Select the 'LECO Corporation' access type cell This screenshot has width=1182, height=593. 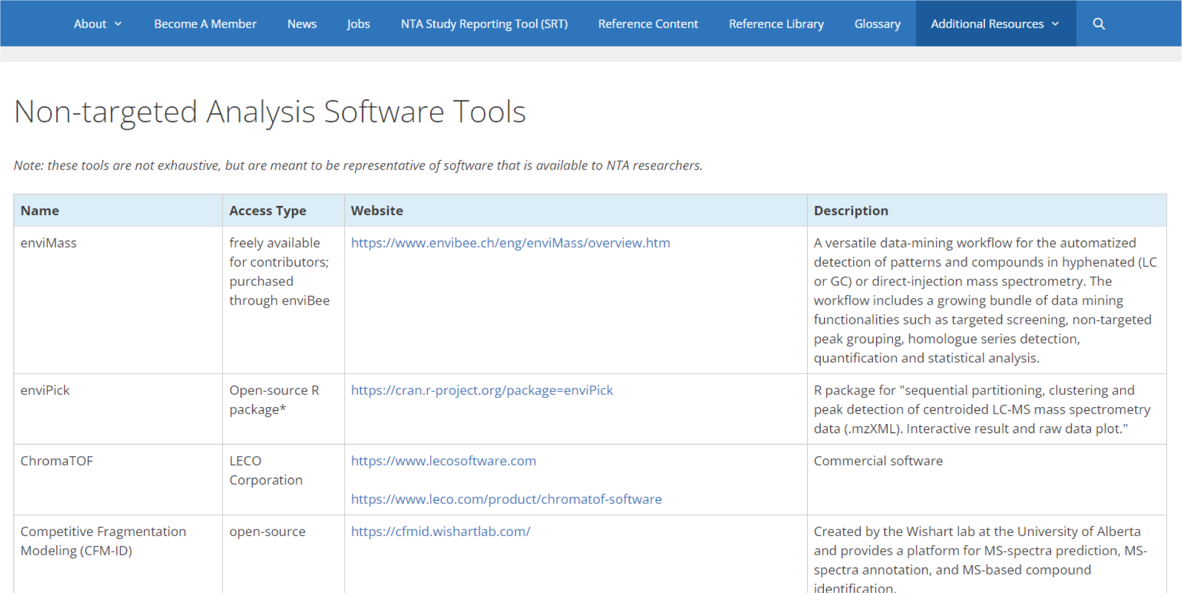pos(284,480)
